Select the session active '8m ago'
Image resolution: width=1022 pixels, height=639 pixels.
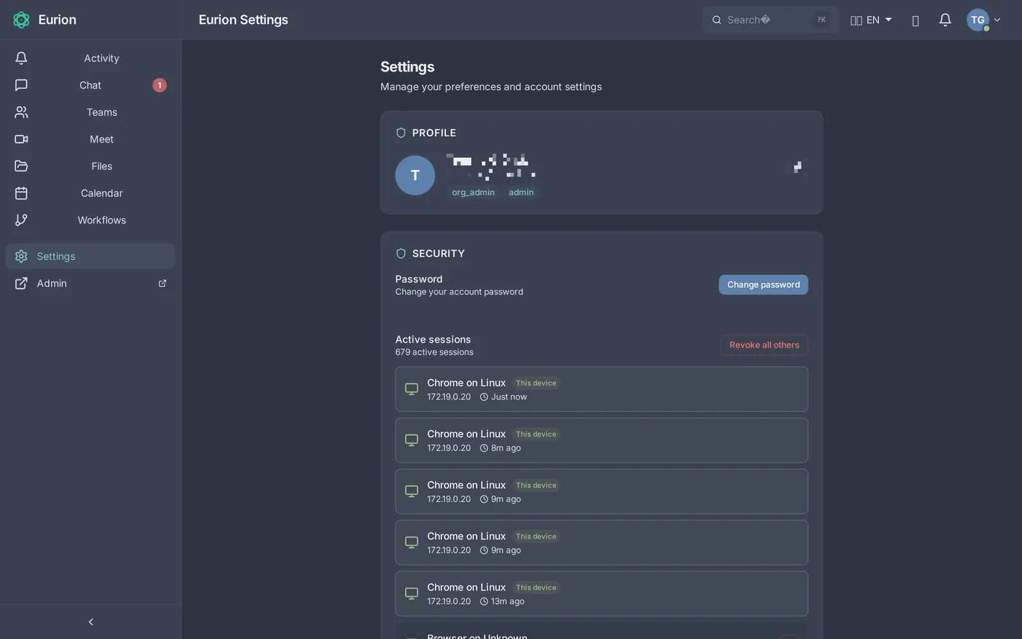click(602, 440)
